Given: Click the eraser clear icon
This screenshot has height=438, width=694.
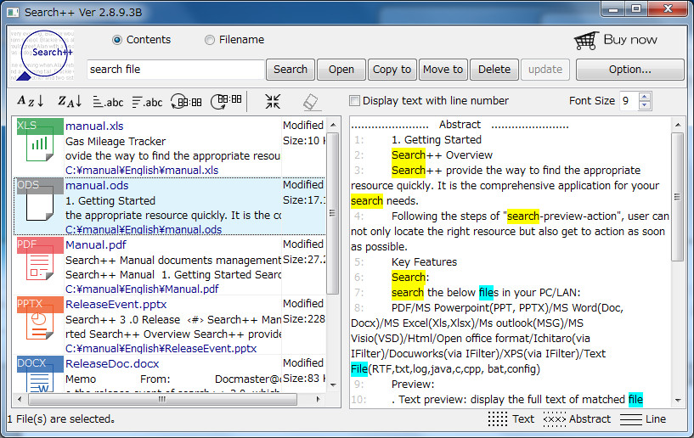Looking at the screenshot, I should (x=311, y=102).
